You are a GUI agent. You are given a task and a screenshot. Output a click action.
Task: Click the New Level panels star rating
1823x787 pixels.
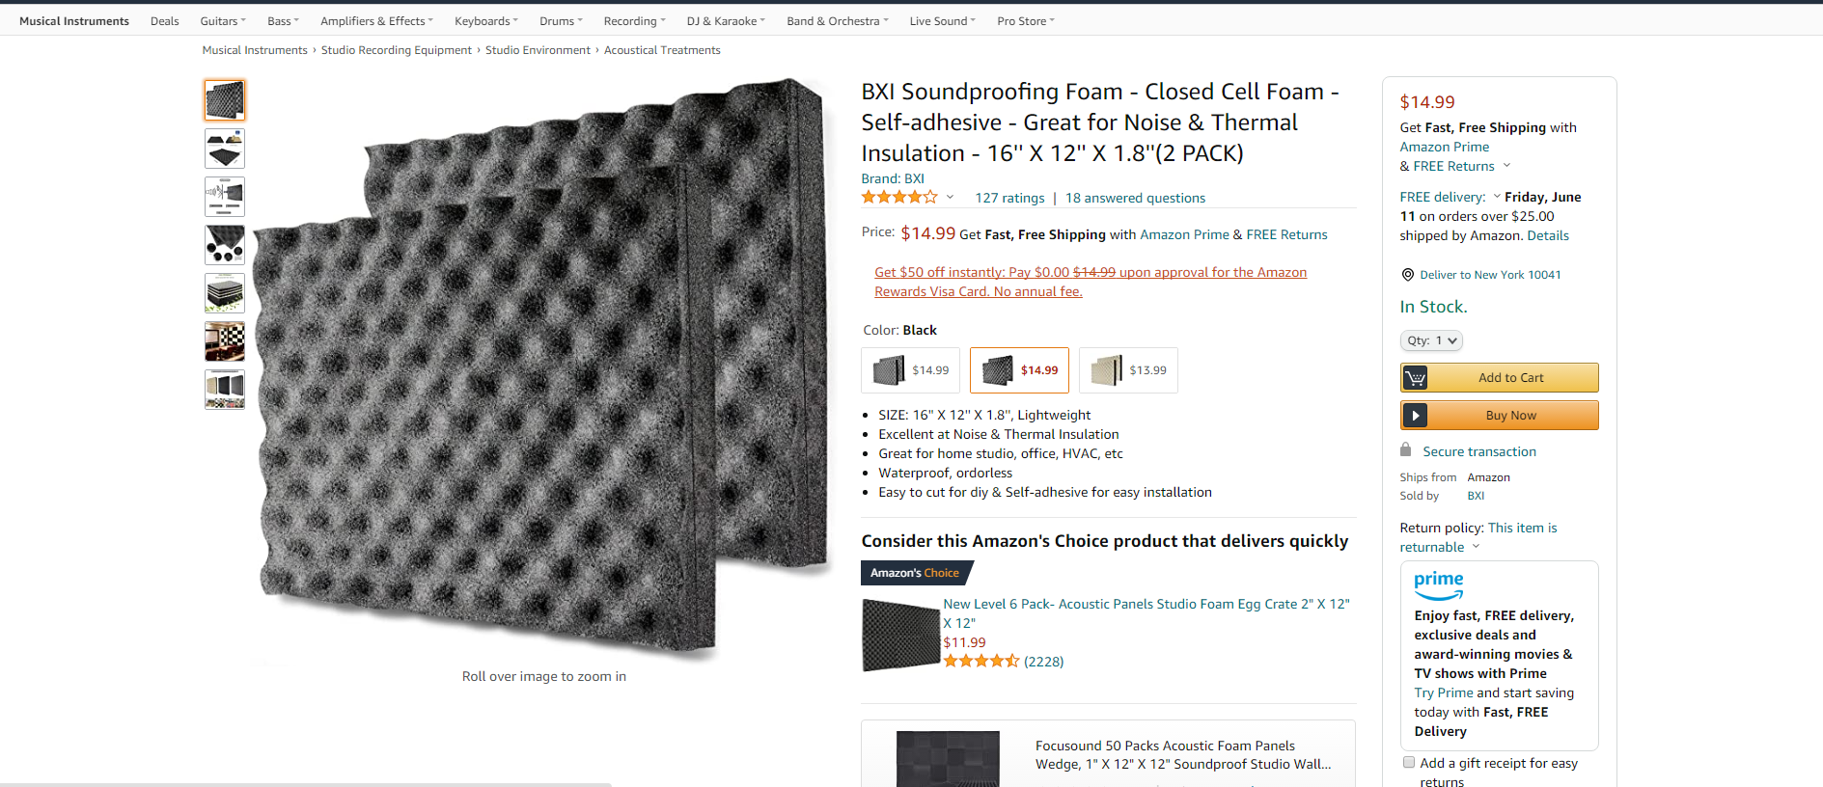[x=981, y=662]
